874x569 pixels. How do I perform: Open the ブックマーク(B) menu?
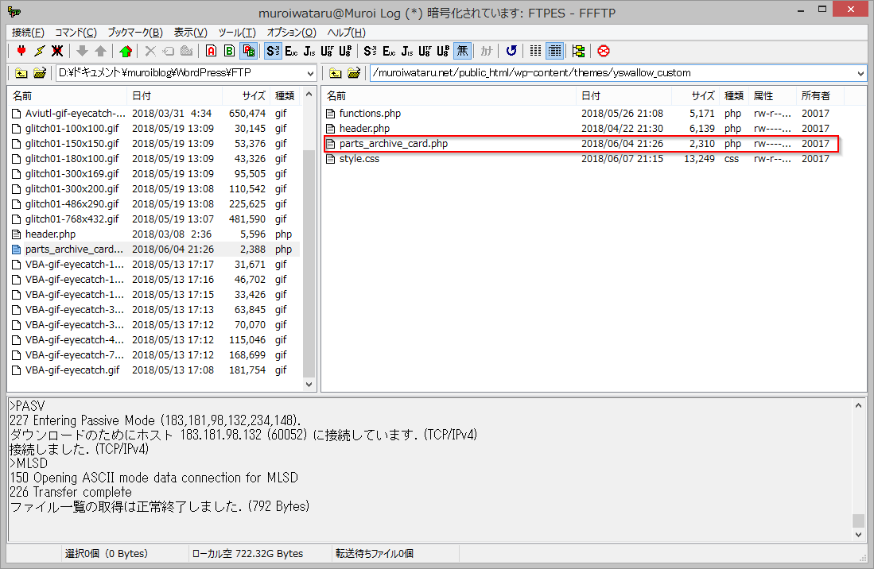(134, 33)
